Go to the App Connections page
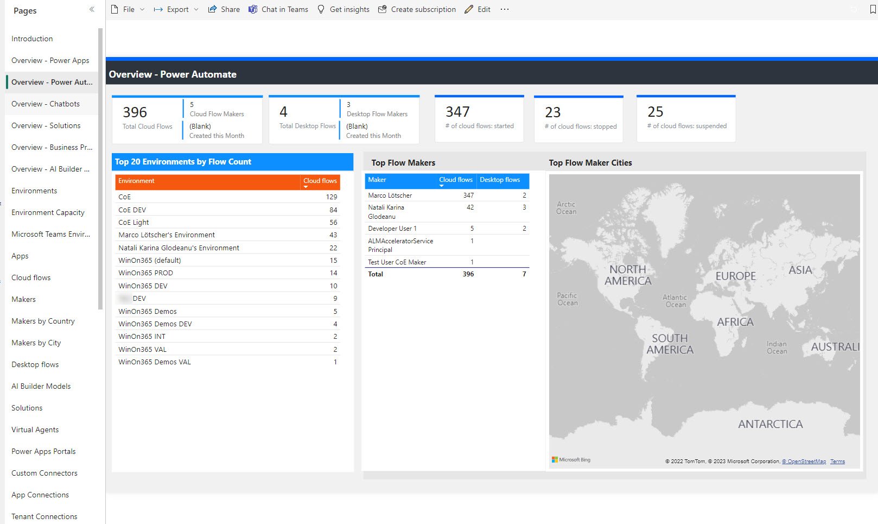 pyautogui.click(x=52, y=495)
